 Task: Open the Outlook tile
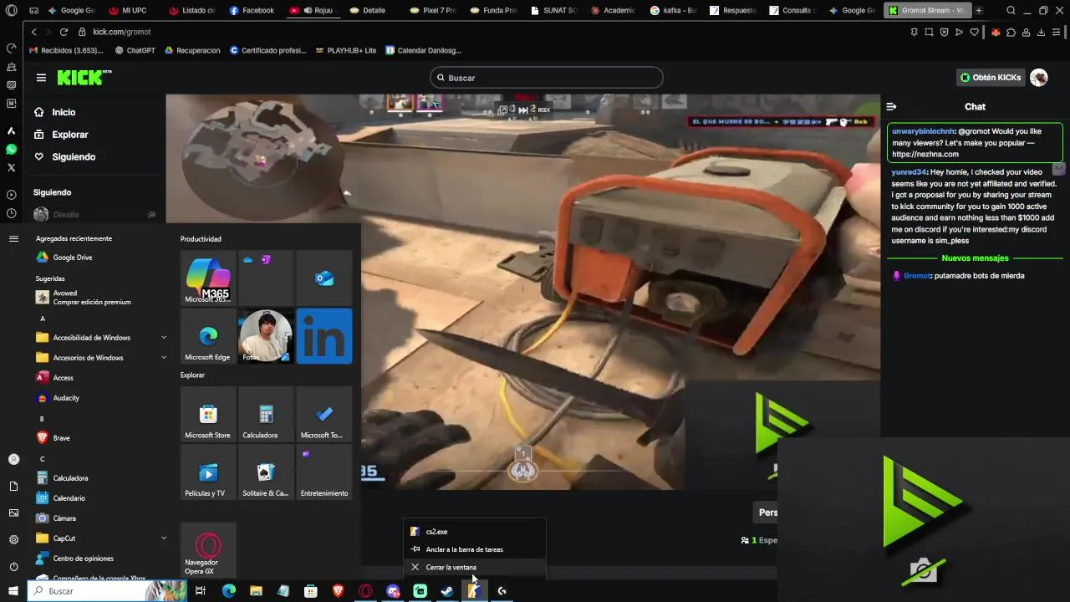coord(324,278)
